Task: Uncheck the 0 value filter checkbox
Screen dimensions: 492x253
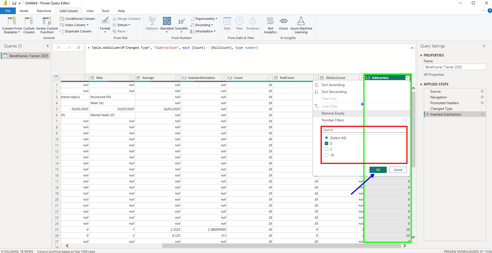Action: click(x=326, y=143)
